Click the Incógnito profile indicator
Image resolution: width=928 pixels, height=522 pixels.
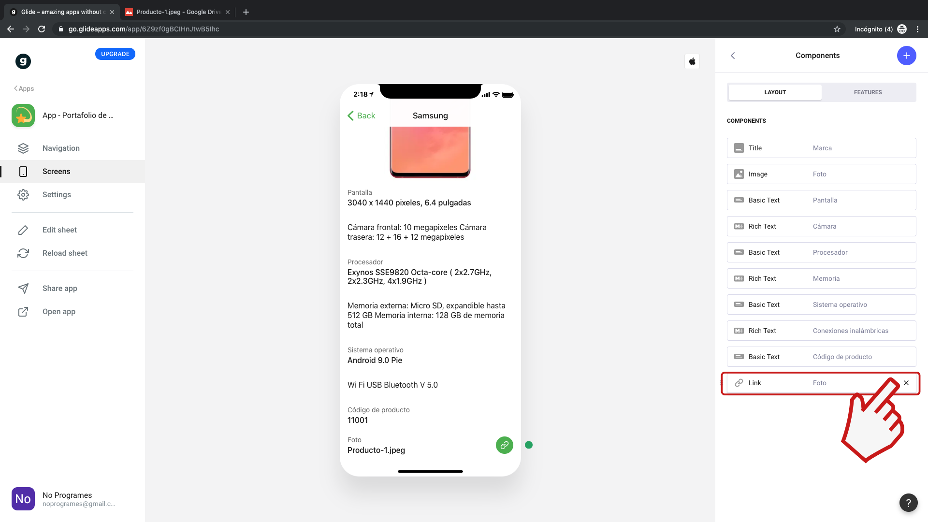(x=880, y=29)
